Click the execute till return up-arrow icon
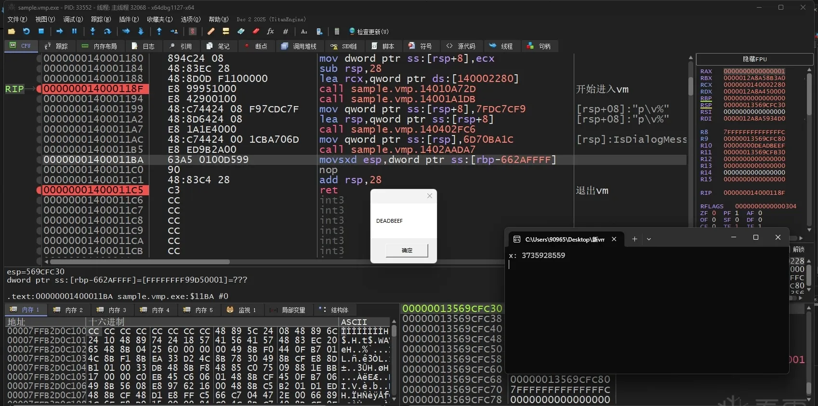The height and width of the screenshot is (406, 818). 159,31
